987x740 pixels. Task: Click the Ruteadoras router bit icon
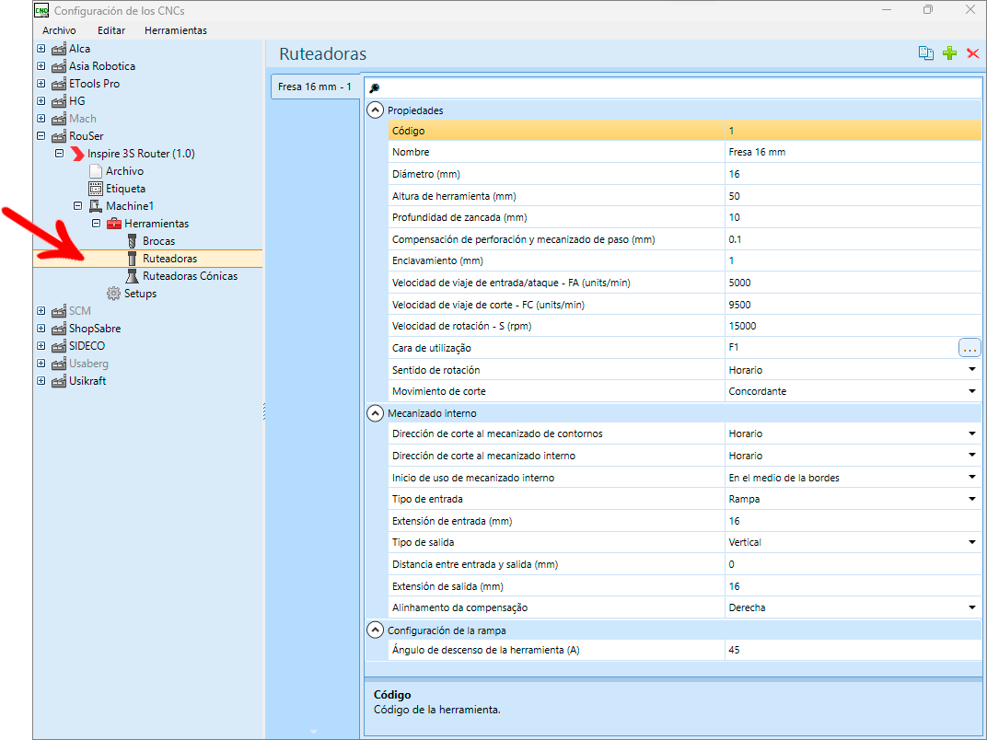point(133,259)
